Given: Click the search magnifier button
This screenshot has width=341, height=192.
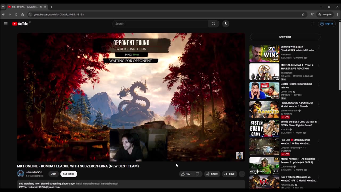Looking at the screenshot, I should pos(213,24).
